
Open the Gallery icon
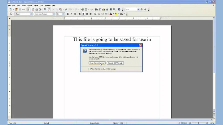pyautogui.click(x=103, y=9)
